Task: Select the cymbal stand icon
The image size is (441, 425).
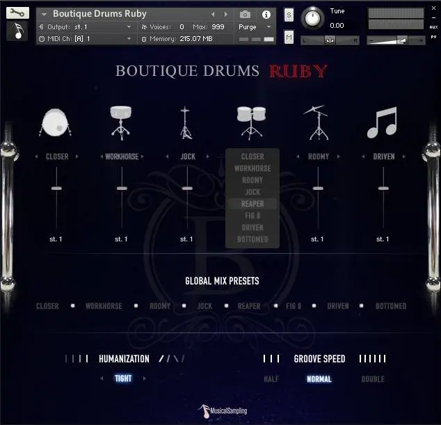Action: (x=317, y=122)
